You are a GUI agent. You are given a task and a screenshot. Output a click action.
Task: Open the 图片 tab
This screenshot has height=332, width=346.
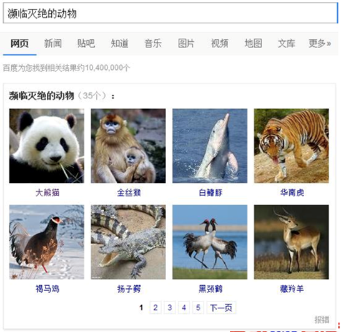tap(186, 43)
